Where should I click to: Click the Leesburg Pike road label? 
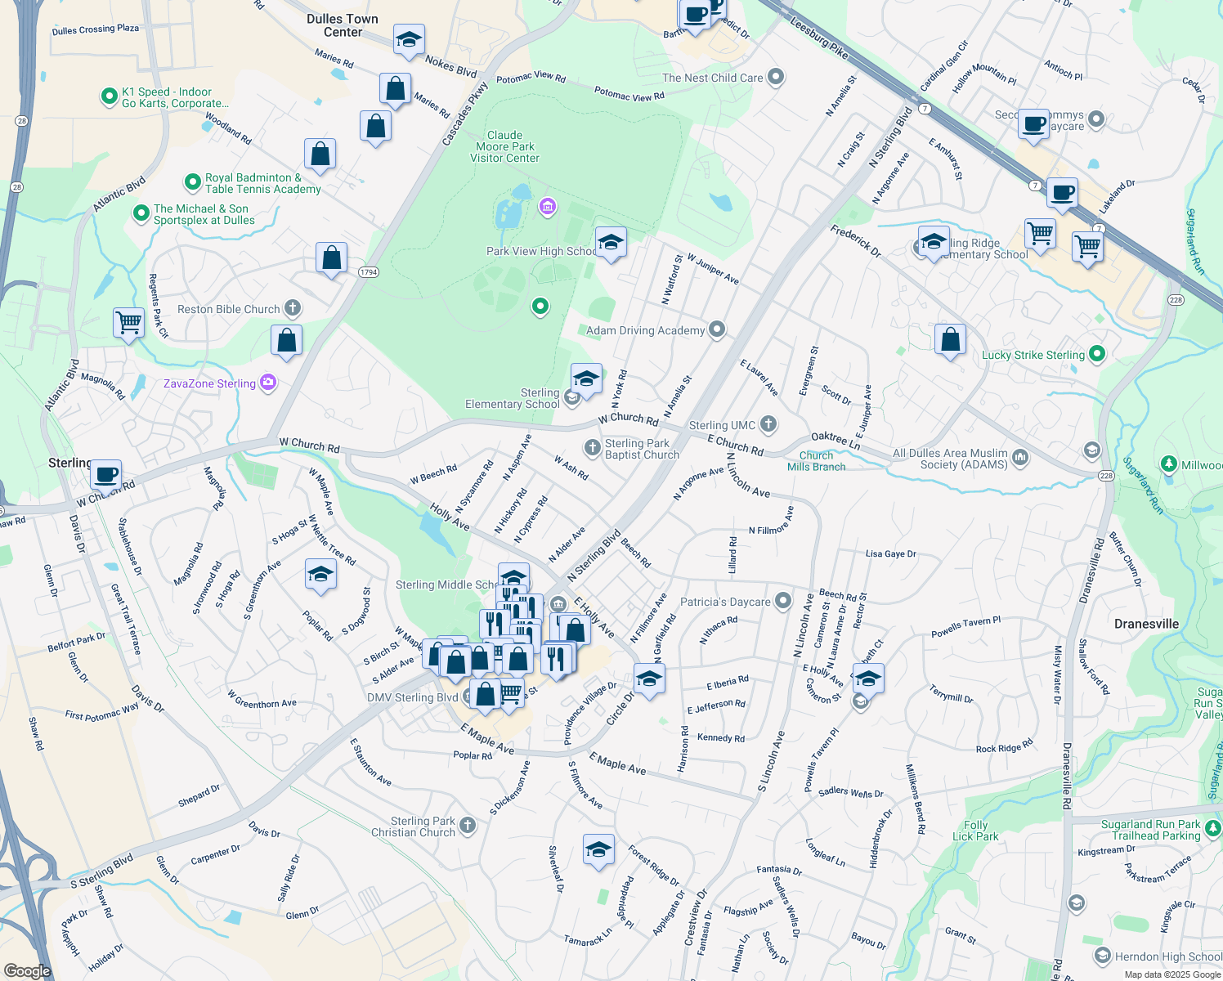[x=820, y=36]
